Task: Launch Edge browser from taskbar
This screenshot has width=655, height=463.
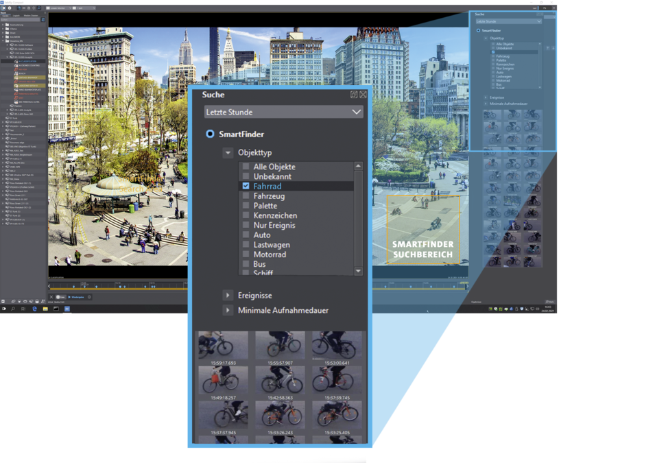Action: pyautogui.click(x=35, y=309)
